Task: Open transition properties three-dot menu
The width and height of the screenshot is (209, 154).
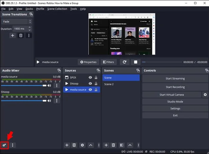Action: [29, 35]
